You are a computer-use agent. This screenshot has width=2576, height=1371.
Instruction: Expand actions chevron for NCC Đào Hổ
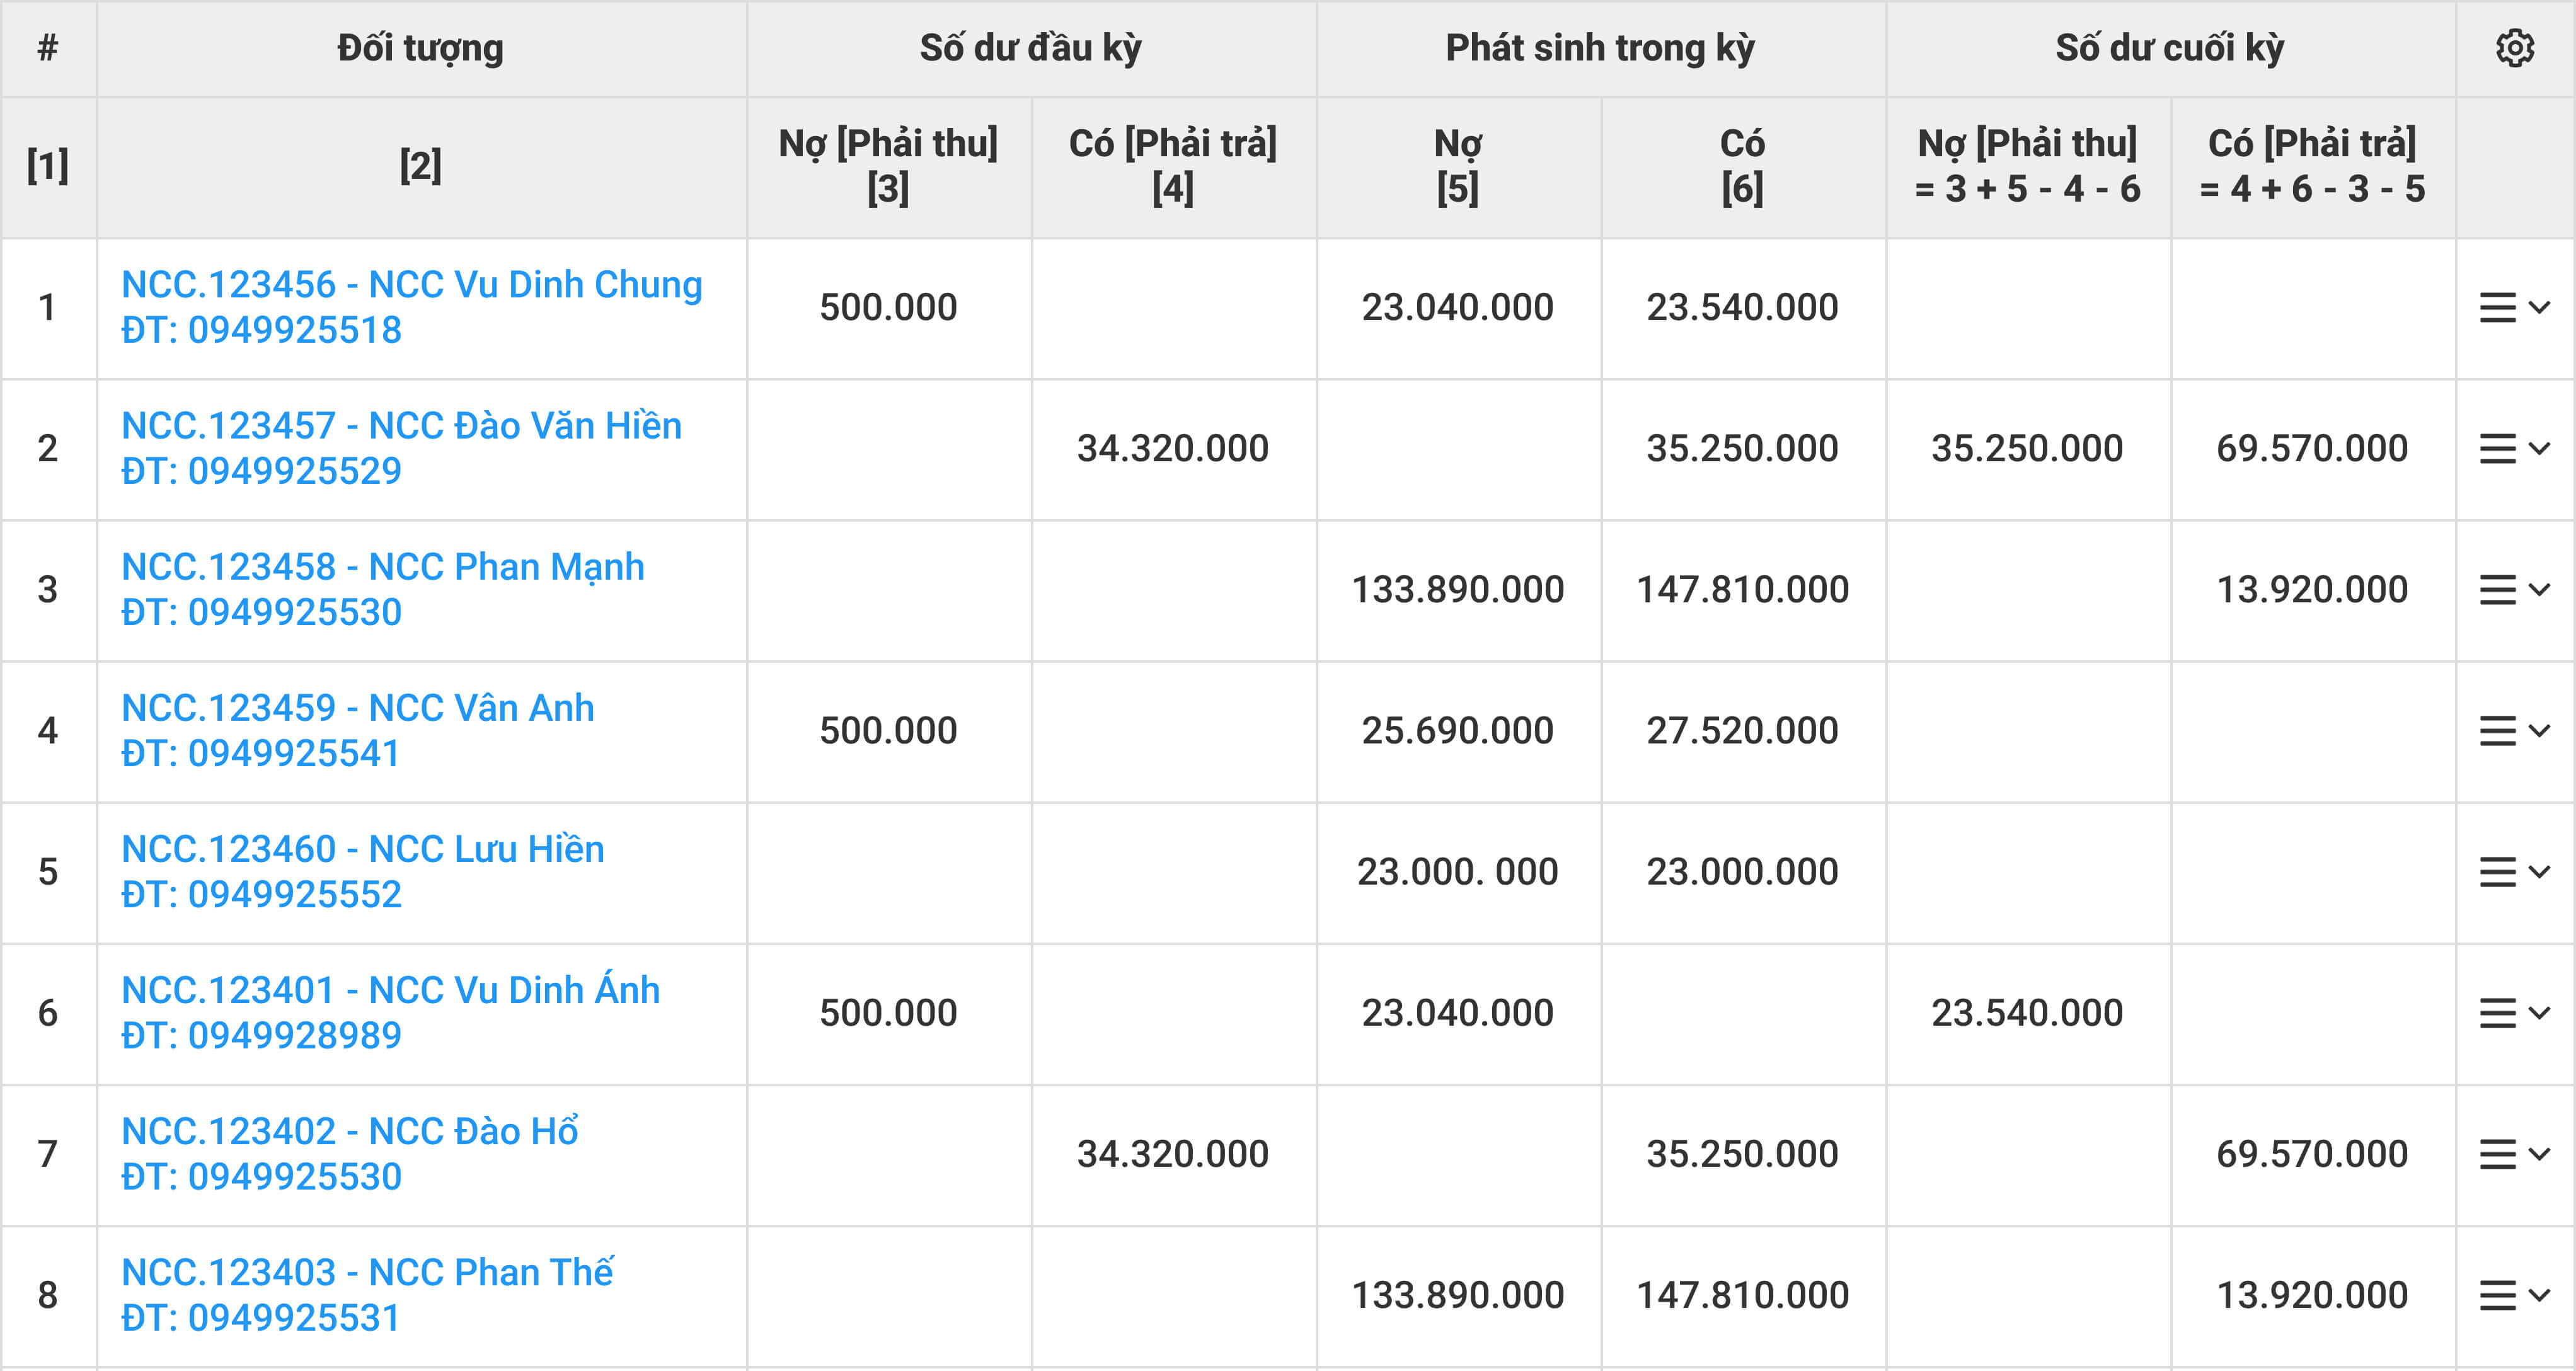[2539, 1154]
